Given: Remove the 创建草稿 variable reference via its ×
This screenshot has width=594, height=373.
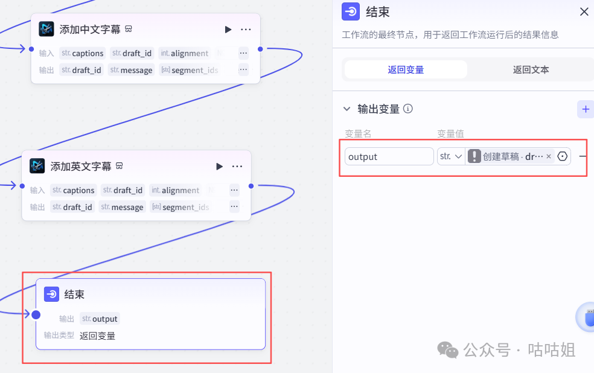Looking at the screenshot, I should pyautogui.click(x=548, y=156).
